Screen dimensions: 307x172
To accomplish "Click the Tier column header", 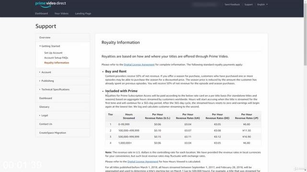I will click(x=110, y=115).
